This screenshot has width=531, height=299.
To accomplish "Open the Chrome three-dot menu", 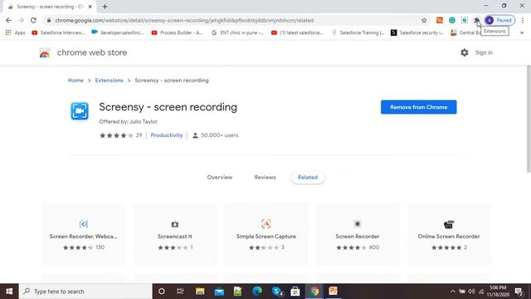I will tap(523, 20).
